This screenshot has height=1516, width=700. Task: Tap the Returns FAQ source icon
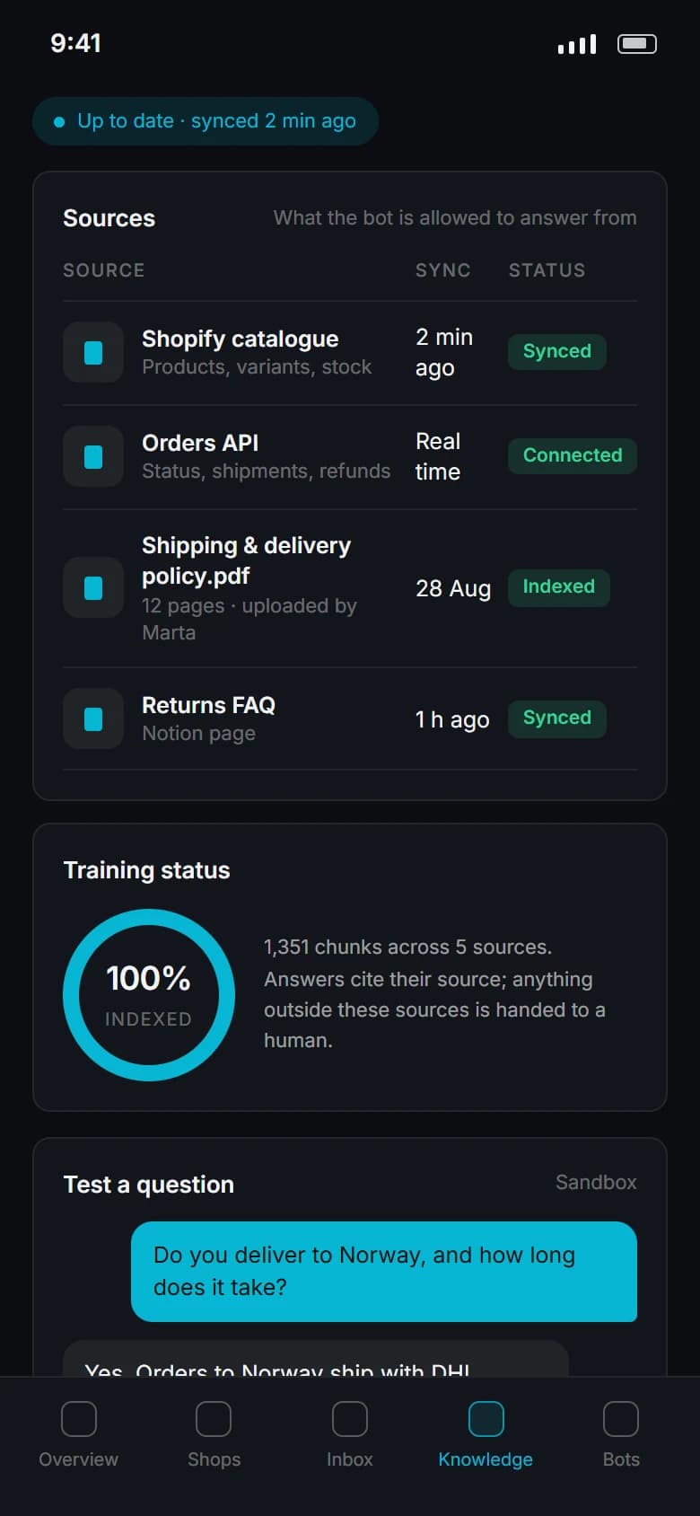[93, 718]
